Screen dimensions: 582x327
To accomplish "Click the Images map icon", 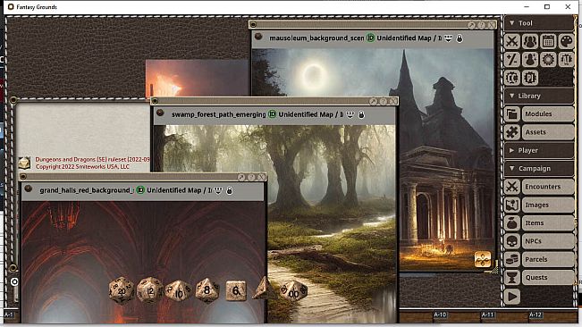I will click(512, 205).
